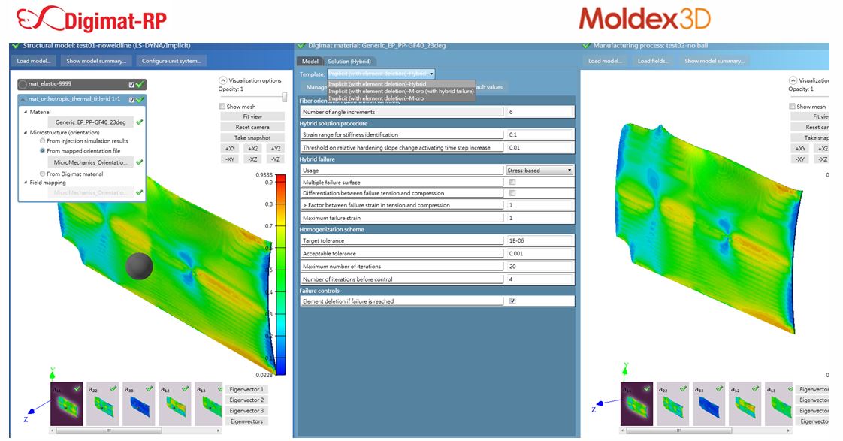The width and height of the screenshot is (843, 441).
Task: Set camera to +XY in the structural view
Action: [x=230, y=149]
